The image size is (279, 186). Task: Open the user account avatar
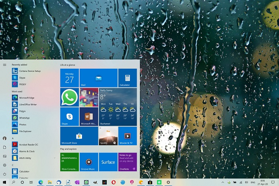coord(5,138)
